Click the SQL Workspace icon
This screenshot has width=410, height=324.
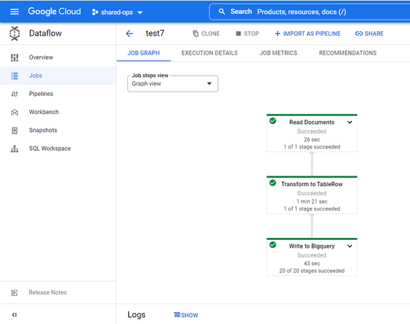pos(15,149)
